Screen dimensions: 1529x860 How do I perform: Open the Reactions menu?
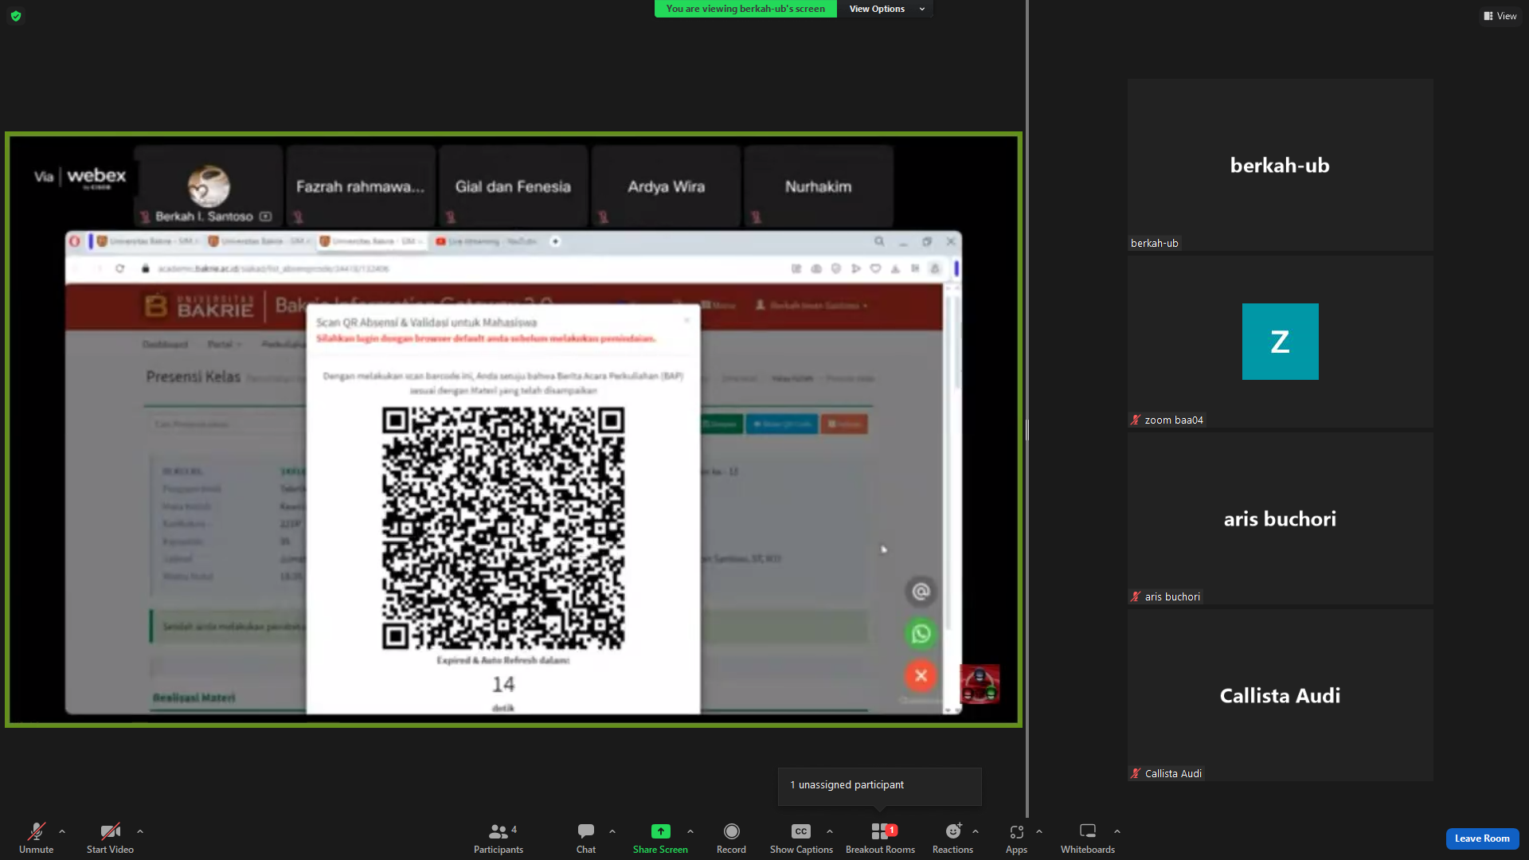(952, 838)
